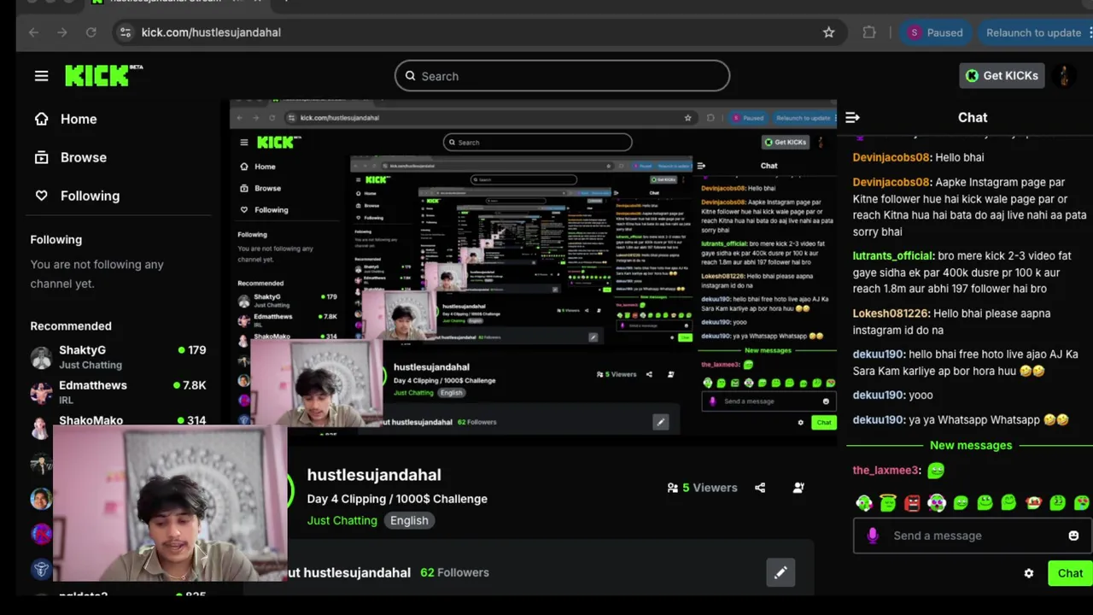Pick the first headphones emote in row
This screenshot has width=1093, height=615.
(864, 503)
